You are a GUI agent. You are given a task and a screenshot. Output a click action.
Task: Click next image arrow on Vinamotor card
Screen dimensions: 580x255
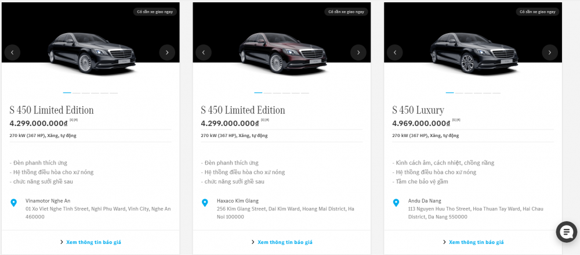[x=167, y=52]
